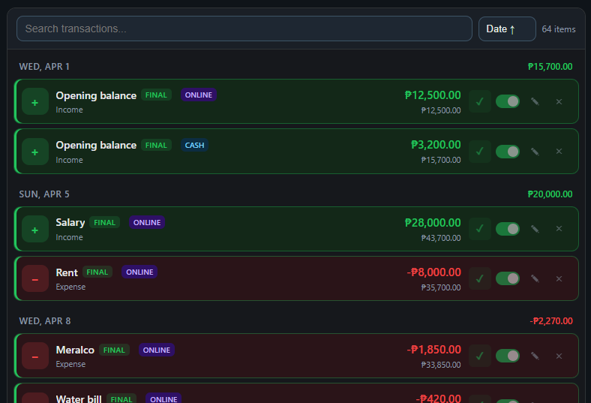Click the 64 items count label

pyautogui.click(x=559, y=29)
